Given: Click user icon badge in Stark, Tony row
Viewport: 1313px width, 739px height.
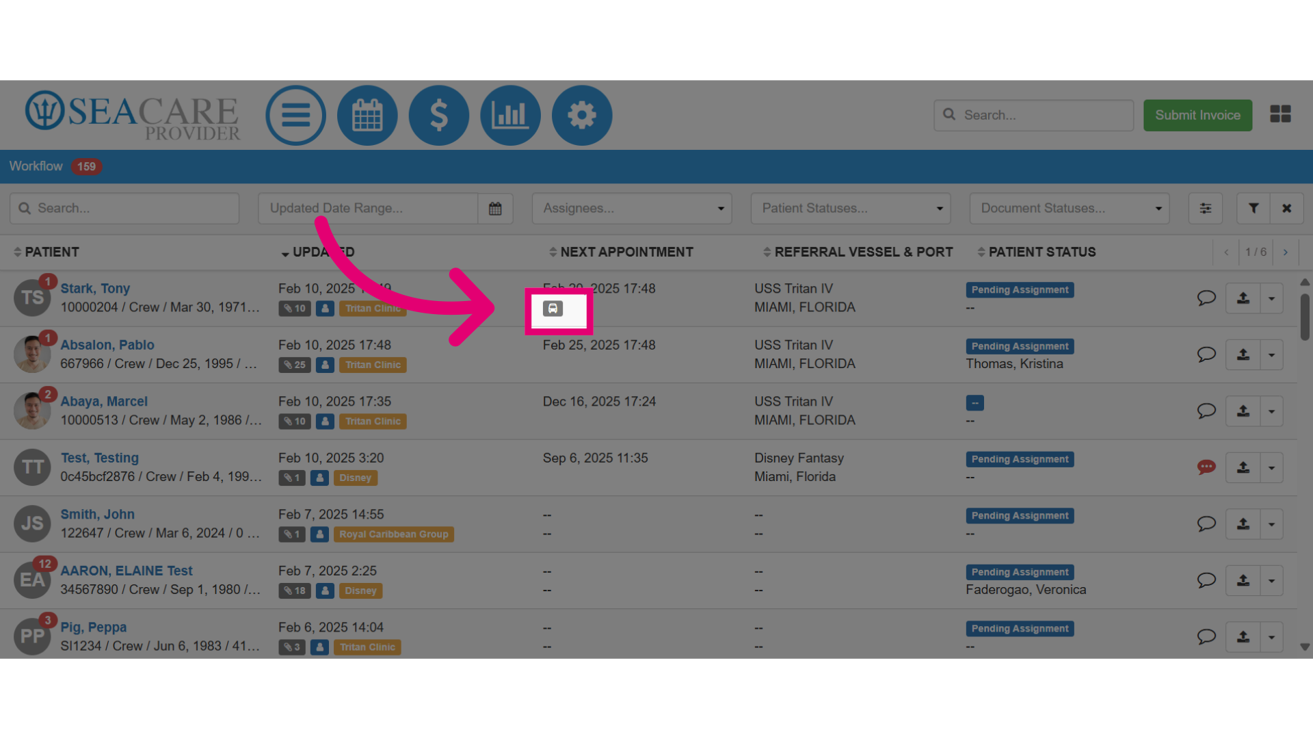Looking at the screenshot, I should (x=326, y=309).
